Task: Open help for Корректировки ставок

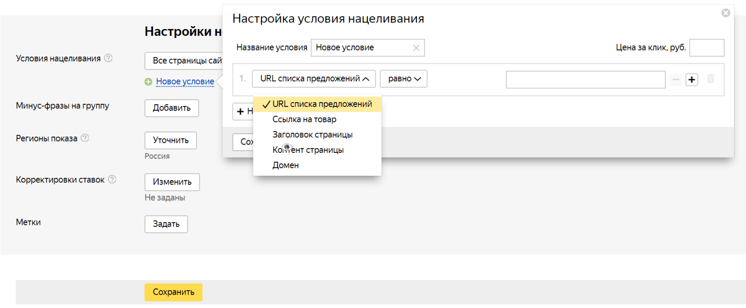Action: tap(112, 180)
